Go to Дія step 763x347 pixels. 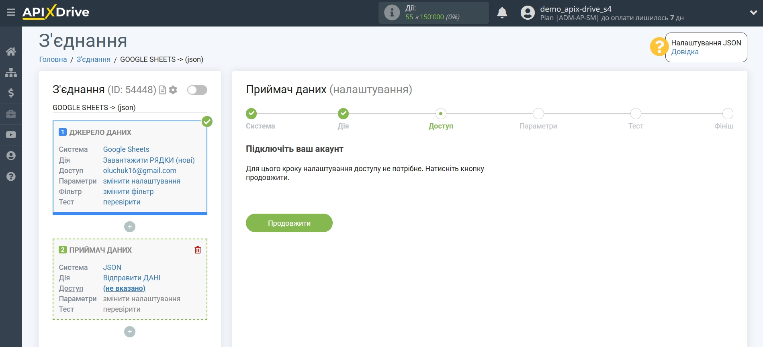(343, 114)
